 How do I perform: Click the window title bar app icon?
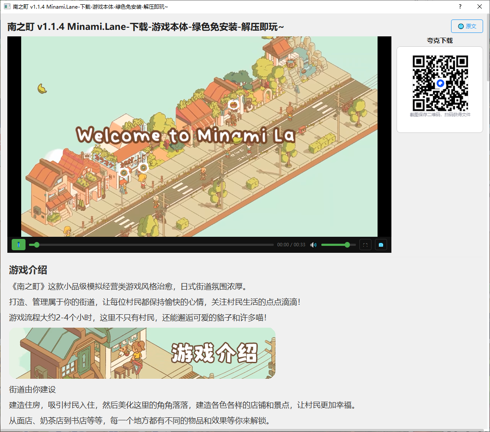point(7,6)
